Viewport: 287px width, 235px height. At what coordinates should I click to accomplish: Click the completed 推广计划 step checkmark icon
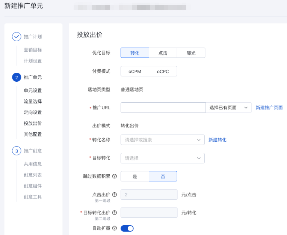coord(17,36)
